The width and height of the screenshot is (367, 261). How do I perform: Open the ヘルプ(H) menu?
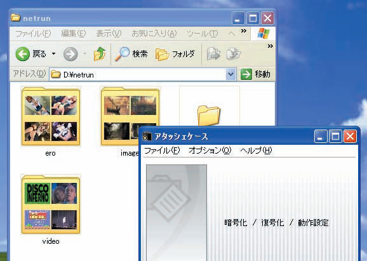point(256,151)
